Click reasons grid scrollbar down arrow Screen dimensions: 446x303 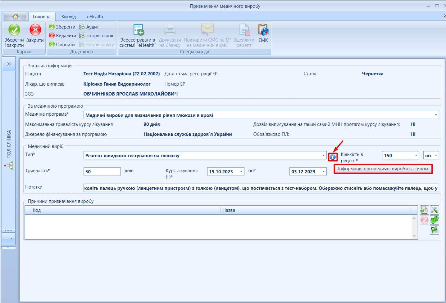point(414,236)
